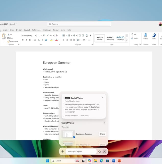Open the numbering list dropdown arrow

71,36
